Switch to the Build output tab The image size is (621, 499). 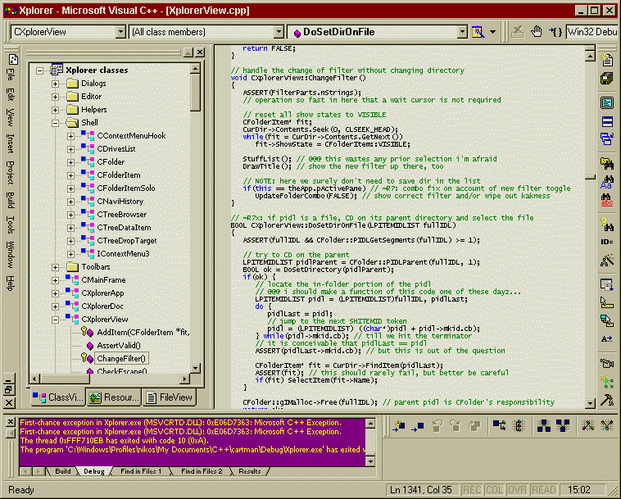click(62, 471)
